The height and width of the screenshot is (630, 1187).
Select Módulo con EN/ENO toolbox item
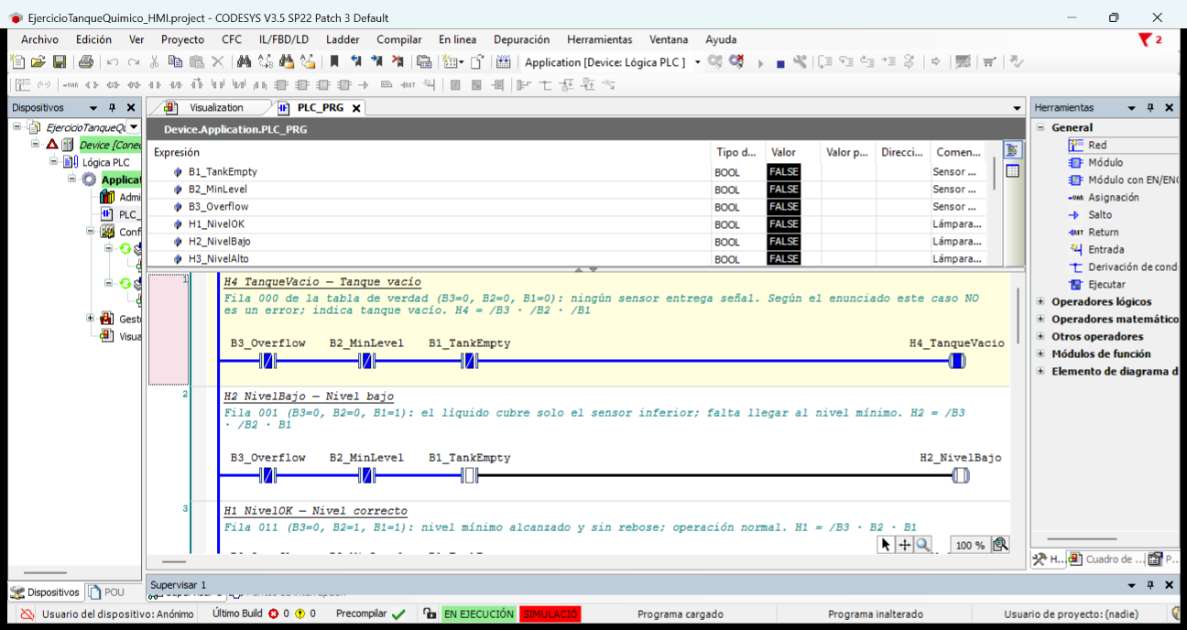1124,179
